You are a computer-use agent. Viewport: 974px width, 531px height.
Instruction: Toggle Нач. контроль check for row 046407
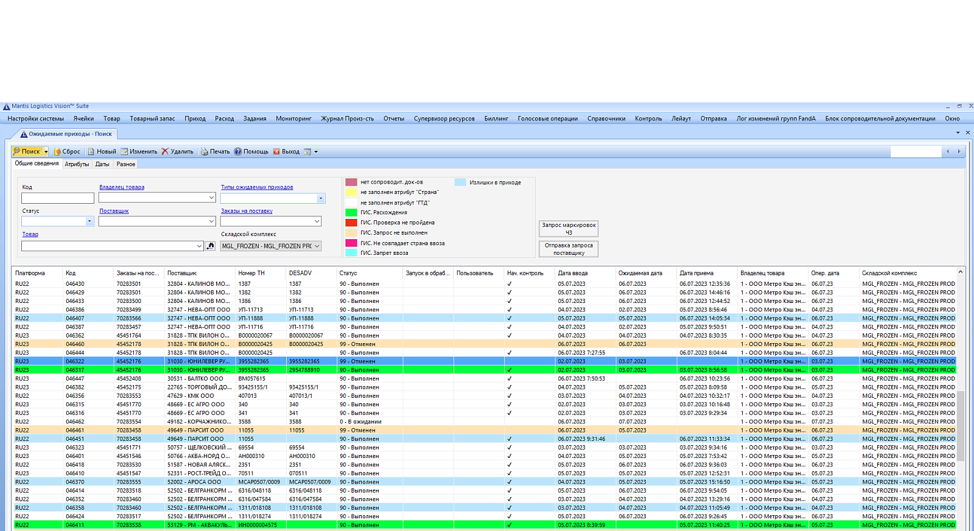coord(510,318)
